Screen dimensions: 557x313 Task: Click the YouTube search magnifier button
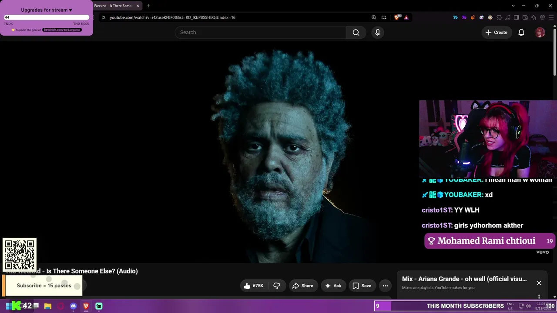click(356, 33)
